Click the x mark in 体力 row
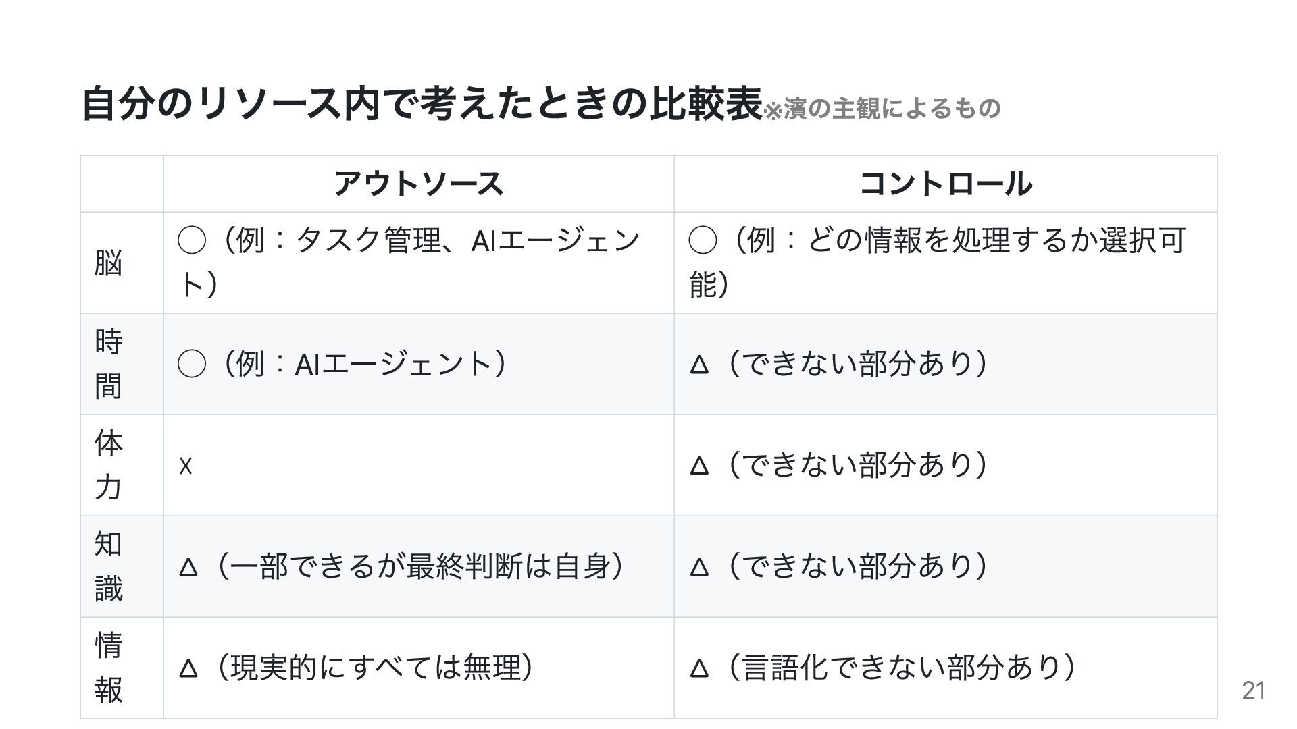Viewport: 1297px width, 729px height. [x=186, y=466]
